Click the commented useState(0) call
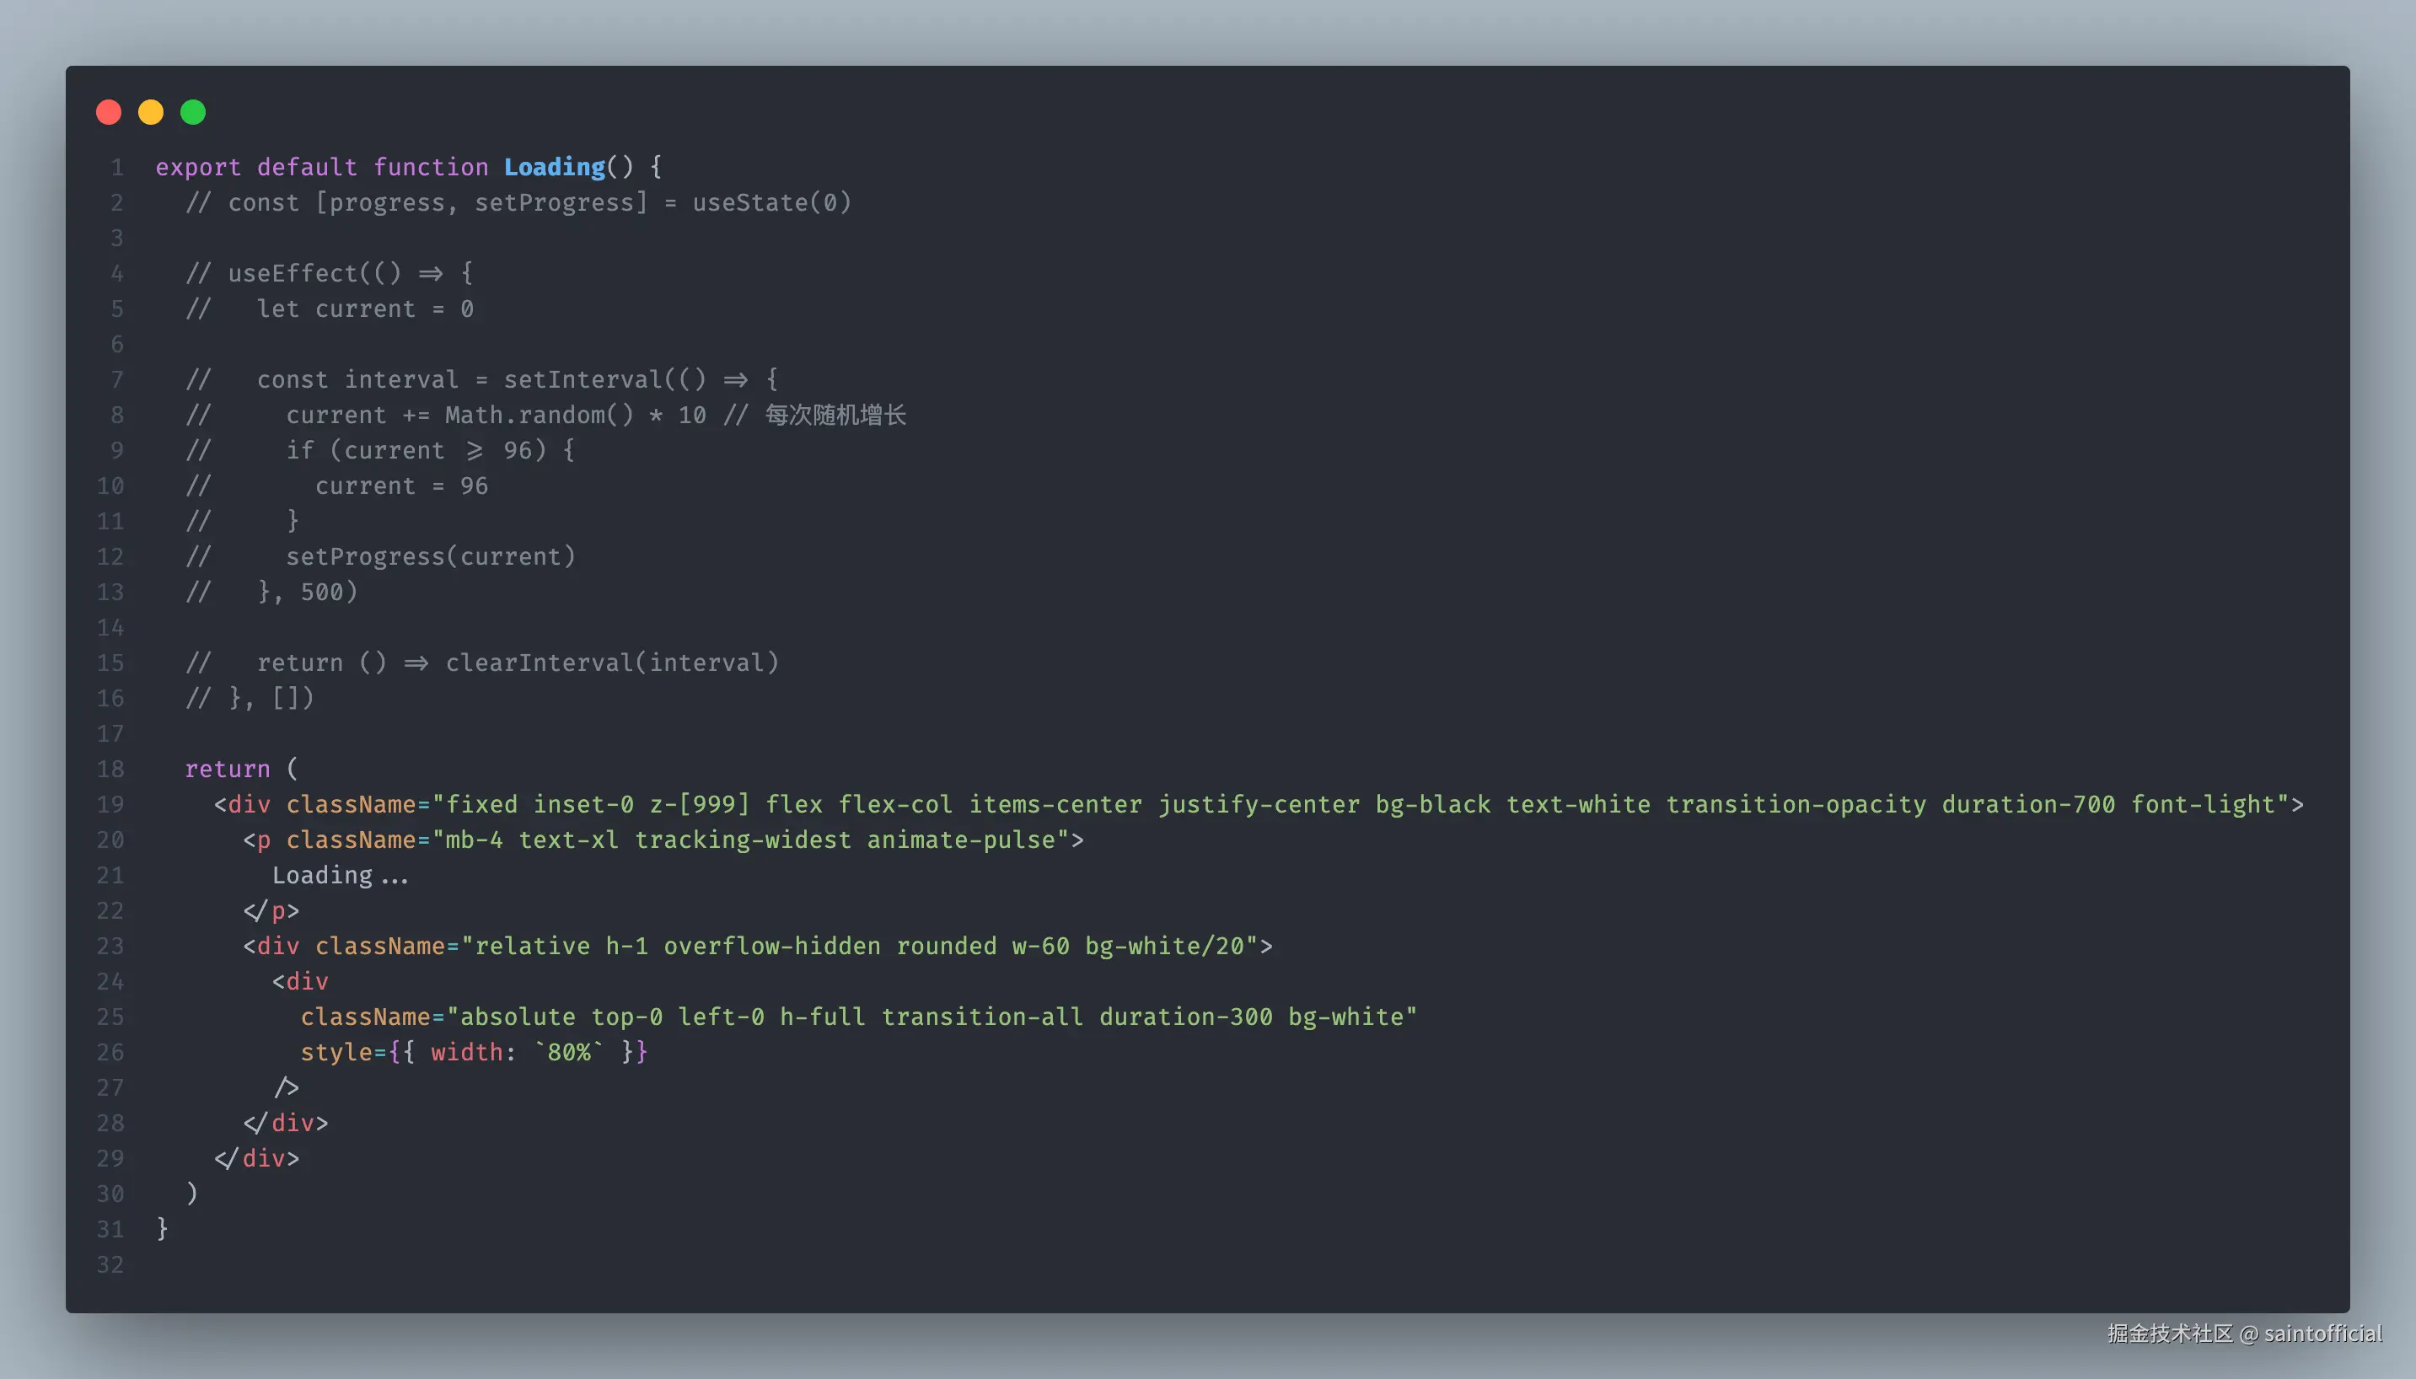Screen dimensions: 2416x1379 click(771, 202)
